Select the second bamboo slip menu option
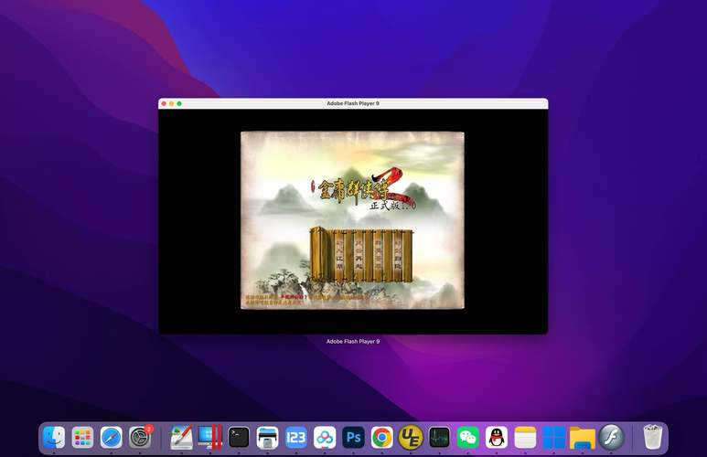Image resolution: width=707 pixels, height=457 pixels. click(359, 256)
